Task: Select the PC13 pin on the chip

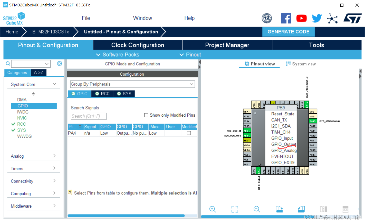Action: tap(247, 116)
